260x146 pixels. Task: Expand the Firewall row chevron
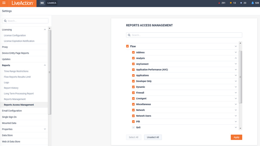(x=236, y=93)
